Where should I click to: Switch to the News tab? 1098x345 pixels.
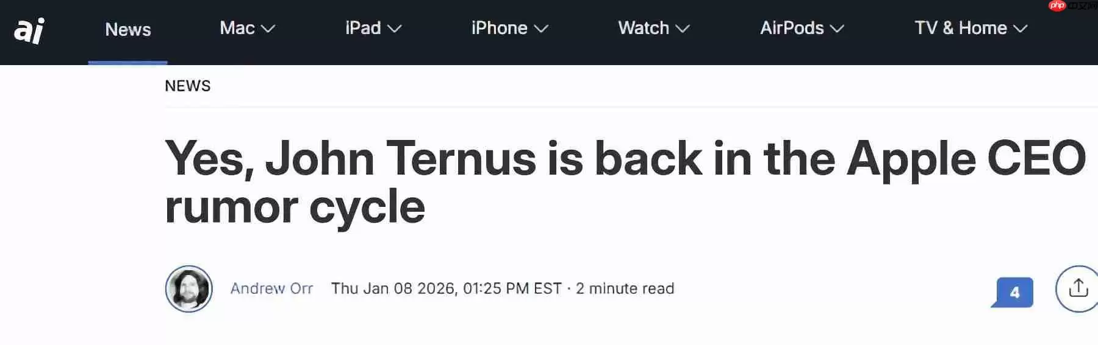pos(127,29)
